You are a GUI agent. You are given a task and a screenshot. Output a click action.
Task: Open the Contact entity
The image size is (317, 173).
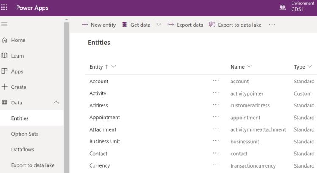tap(98, 154)
